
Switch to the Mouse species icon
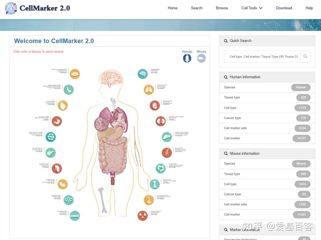pyautogui.click(x=201, y=58)
